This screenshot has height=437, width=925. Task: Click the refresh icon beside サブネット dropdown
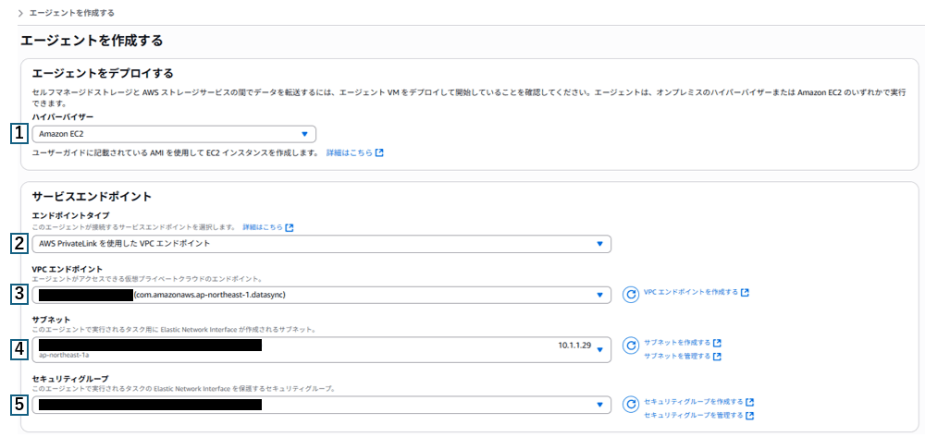(x=631, y=346)
